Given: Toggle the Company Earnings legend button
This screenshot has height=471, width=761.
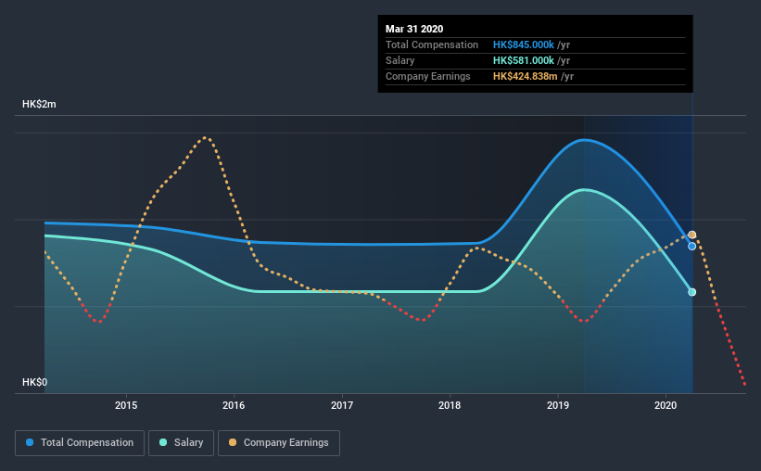Looking at the screenshot, I should 279,443.
